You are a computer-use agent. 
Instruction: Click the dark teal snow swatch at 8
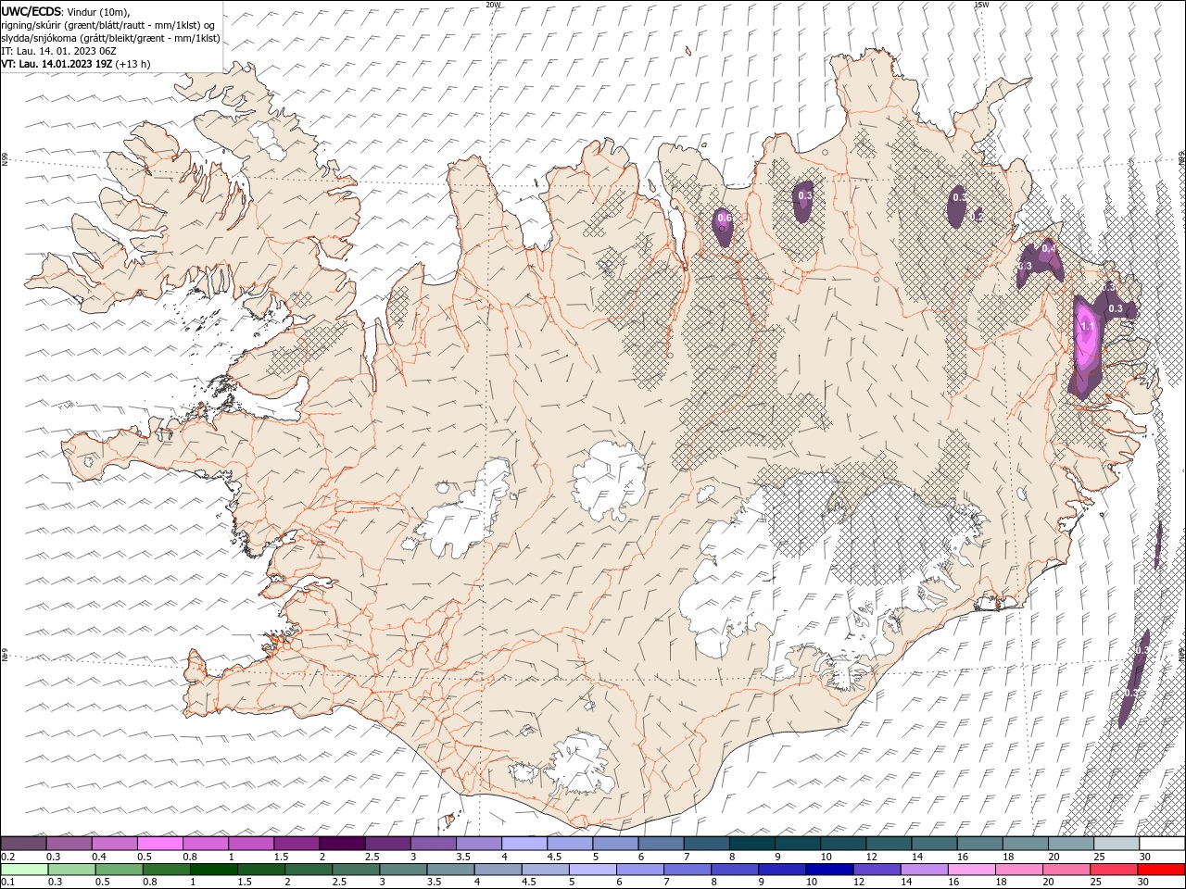coord(751,844)
